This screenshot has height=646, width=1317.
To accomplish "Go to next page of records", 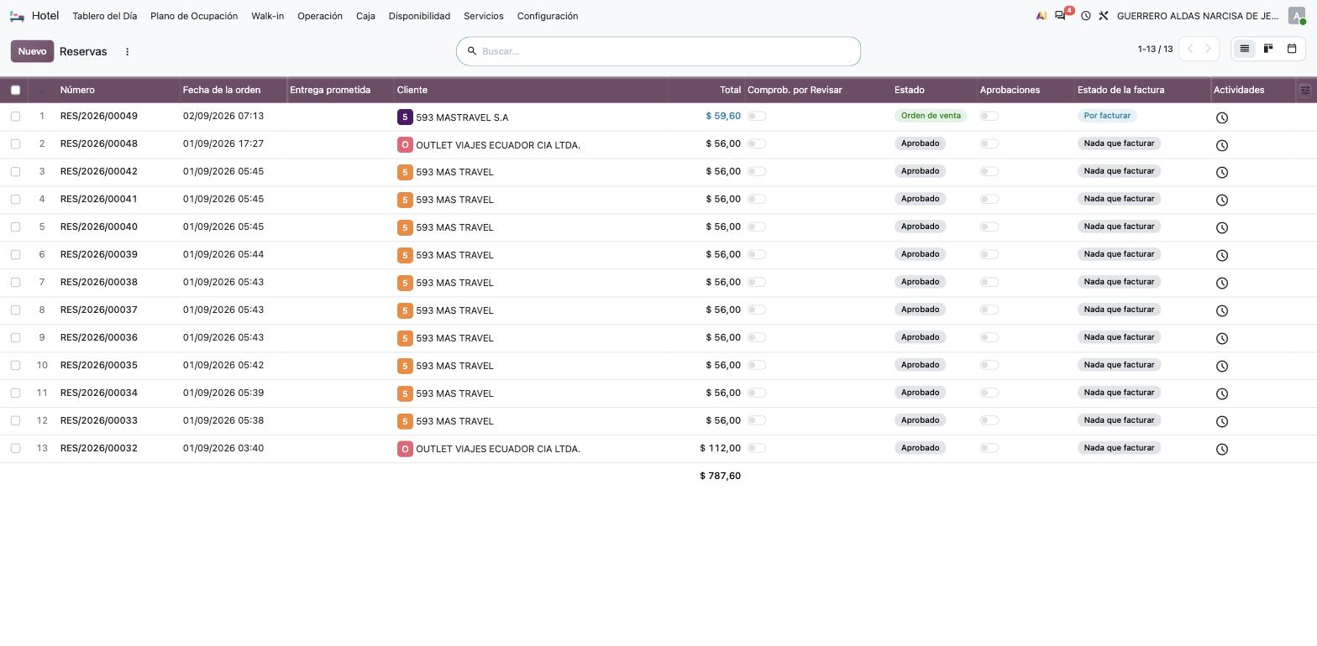I will tap(1209, 49).
